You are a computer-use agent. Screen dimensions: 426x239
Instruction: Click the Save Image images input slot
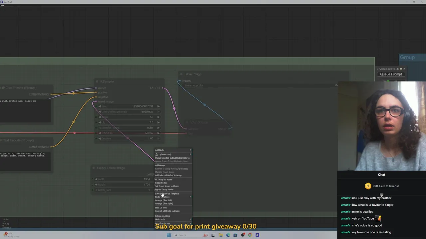point(180,81)
